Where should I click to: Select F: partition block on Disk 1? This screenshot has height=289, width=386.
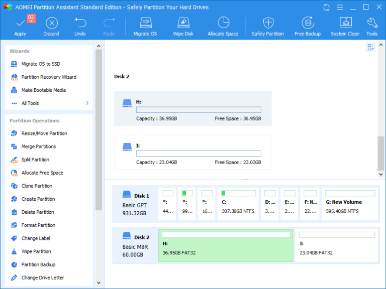pyautogui.click(x=310, y=204)
